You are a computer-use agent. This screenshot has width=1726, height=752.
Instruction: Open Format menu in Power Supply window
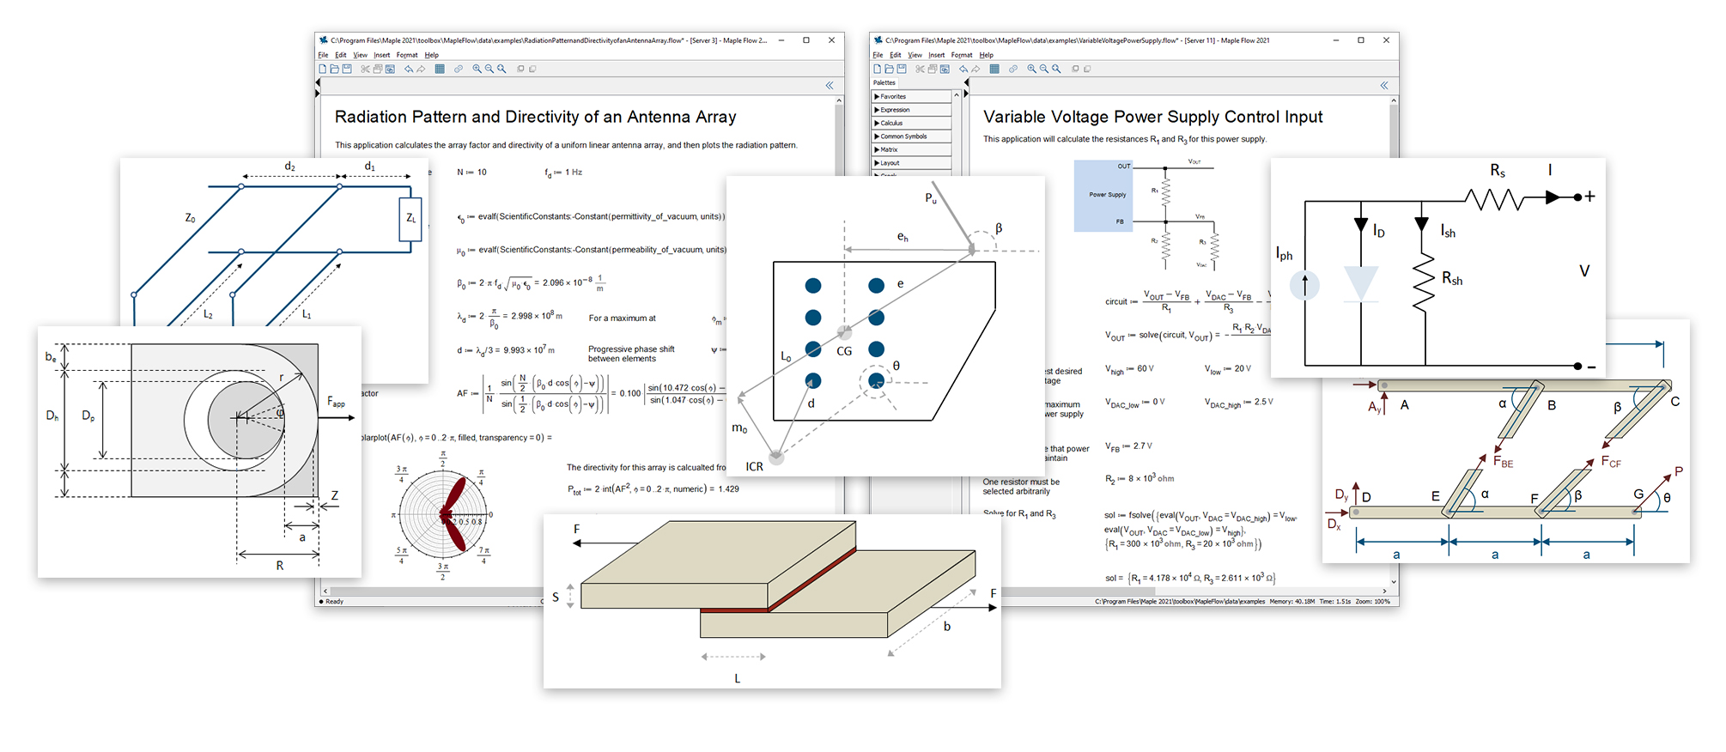coord(962,55)
